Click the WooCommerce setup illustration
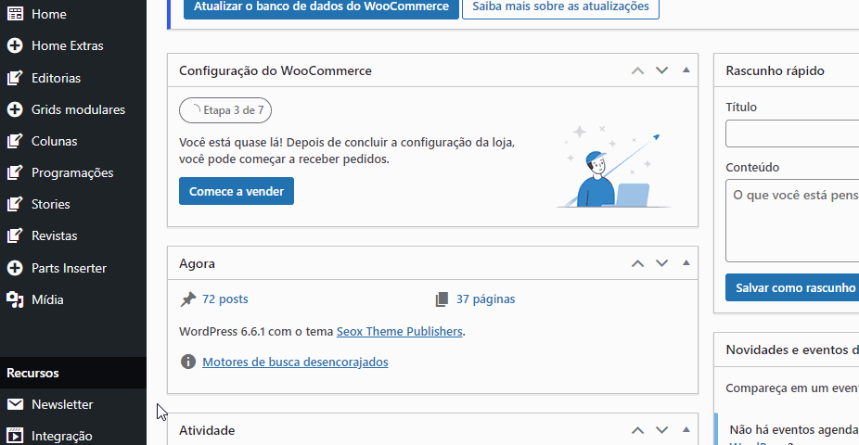 (613, 166)
